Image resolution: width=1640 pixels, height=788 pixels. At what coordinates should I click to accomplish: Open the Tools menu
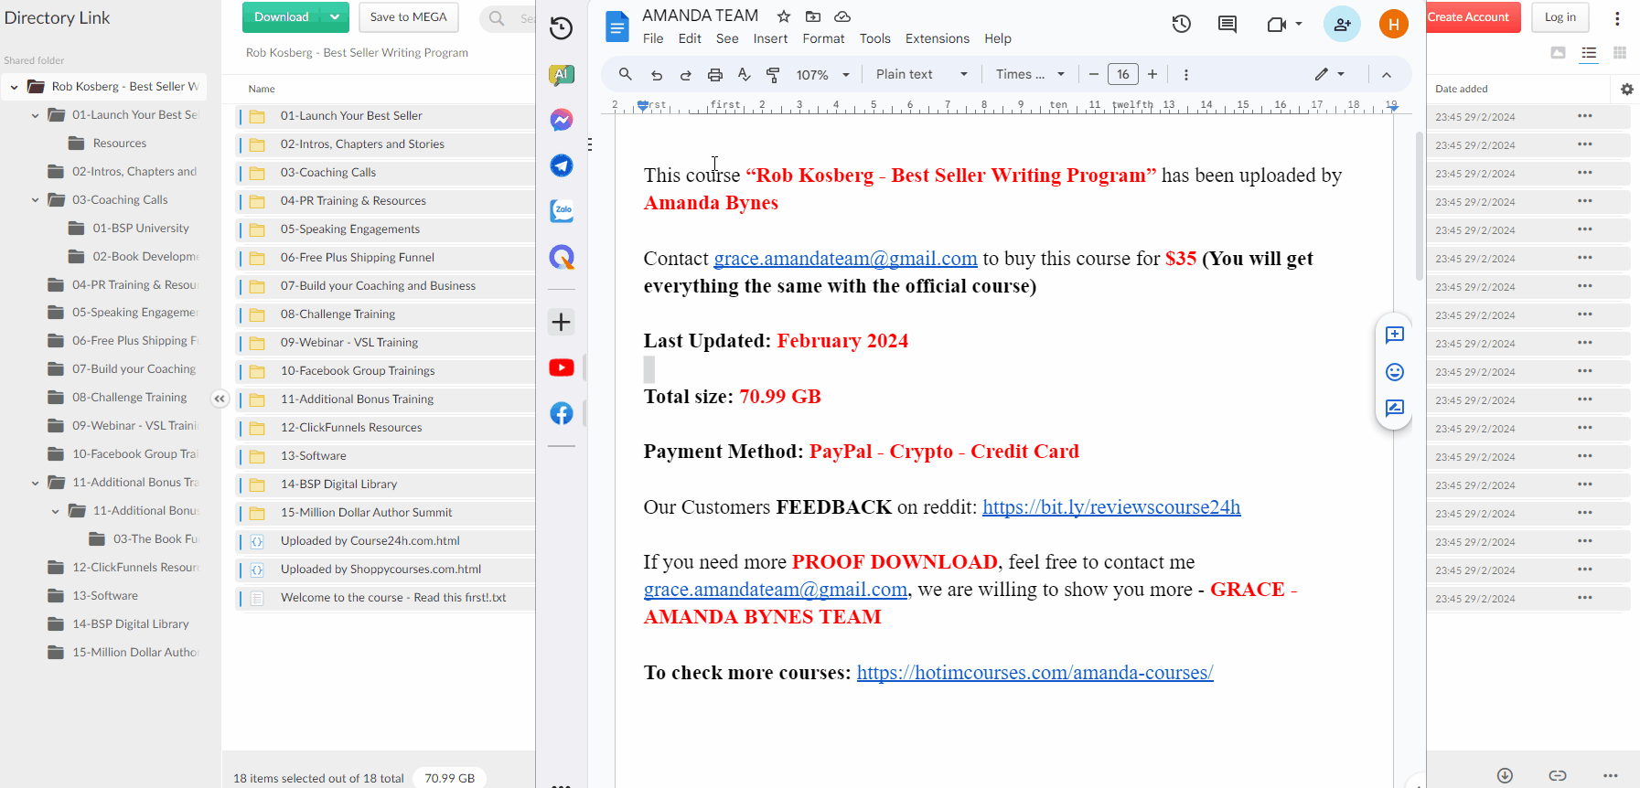pyautogui.click(x=874, y=38)
